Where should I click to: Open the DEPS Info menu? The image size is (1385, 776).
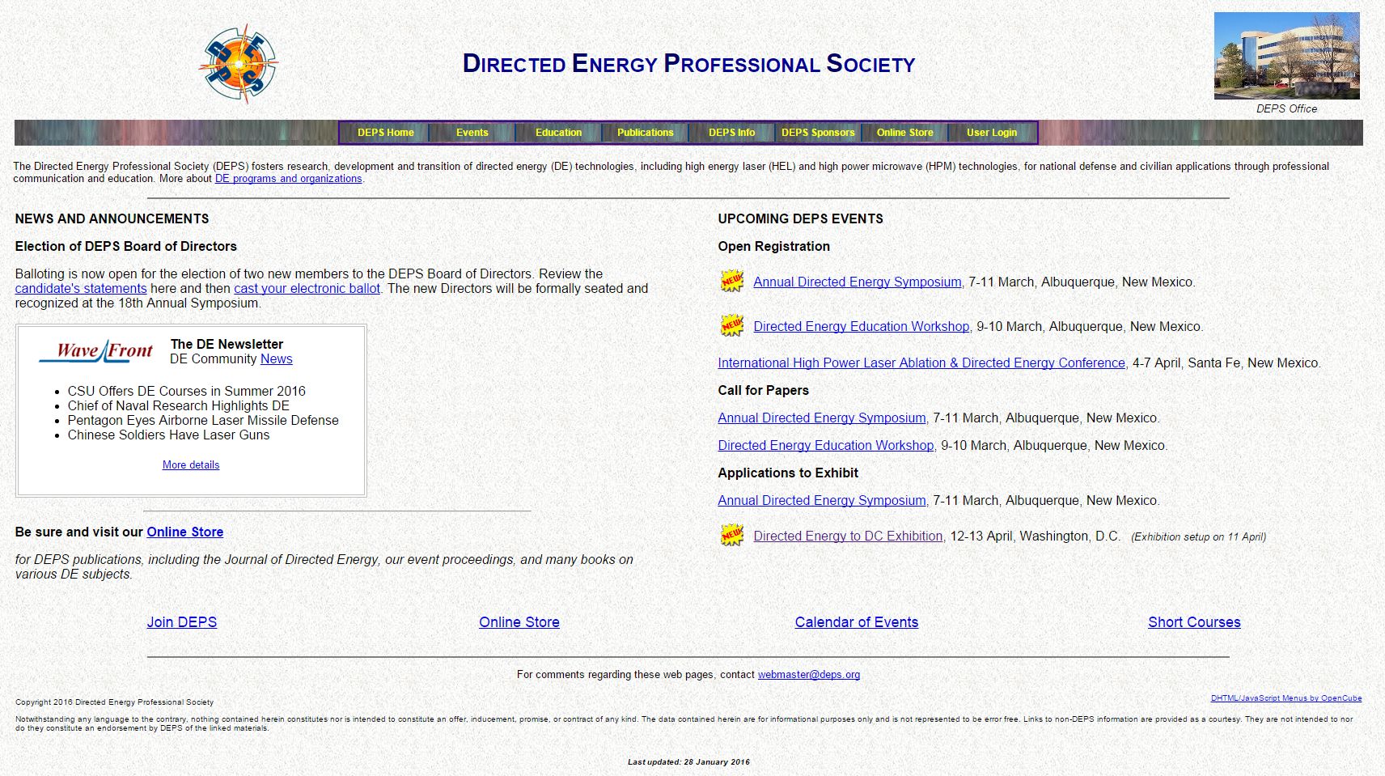(732, 133)
